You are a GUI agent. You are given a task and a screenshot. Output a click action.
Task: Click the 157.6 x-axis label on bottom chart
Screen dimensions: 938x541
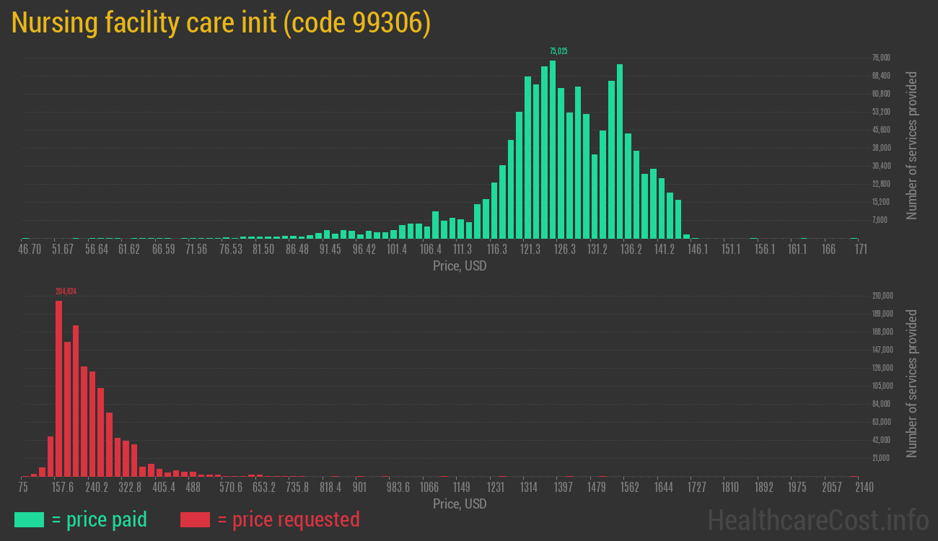(x=63, y=488)
